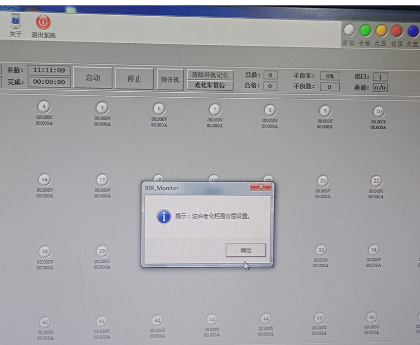Click the 完成 time field 00:00:00
This screenshot has height=345, width=420.
(x=49, y=82)
